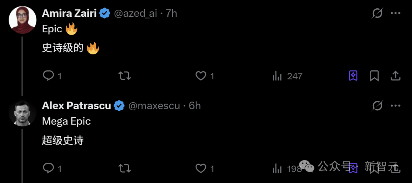
Task: Reply to Alex Patrascu's Mega Epic tweet
Action: pyautogui.click(x=48, y=168)
